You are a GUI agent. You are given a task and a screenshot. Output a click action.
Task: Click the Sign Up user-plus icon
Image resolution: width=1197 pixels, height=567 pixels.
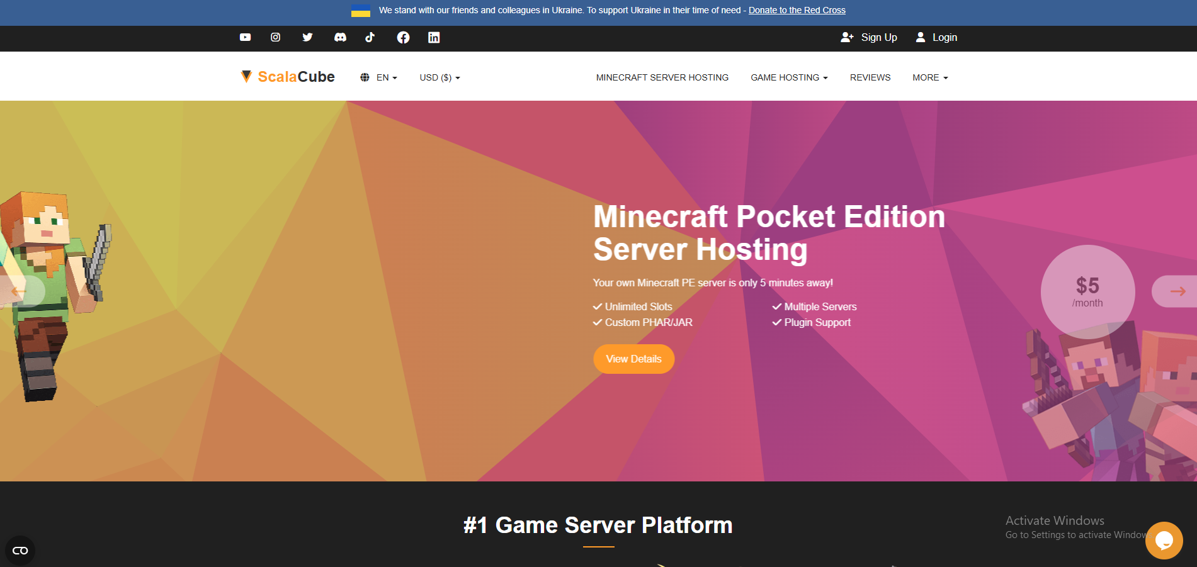pyautogui.click(x=847, y=37)
